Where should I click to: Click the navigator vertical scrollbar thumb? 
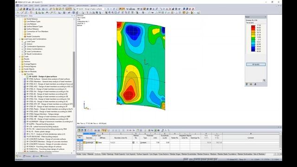tap(74, 79)
